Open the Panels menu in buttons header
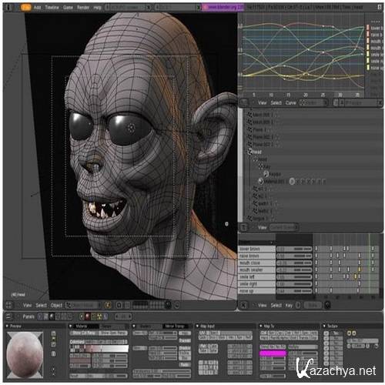 point(28,316)
